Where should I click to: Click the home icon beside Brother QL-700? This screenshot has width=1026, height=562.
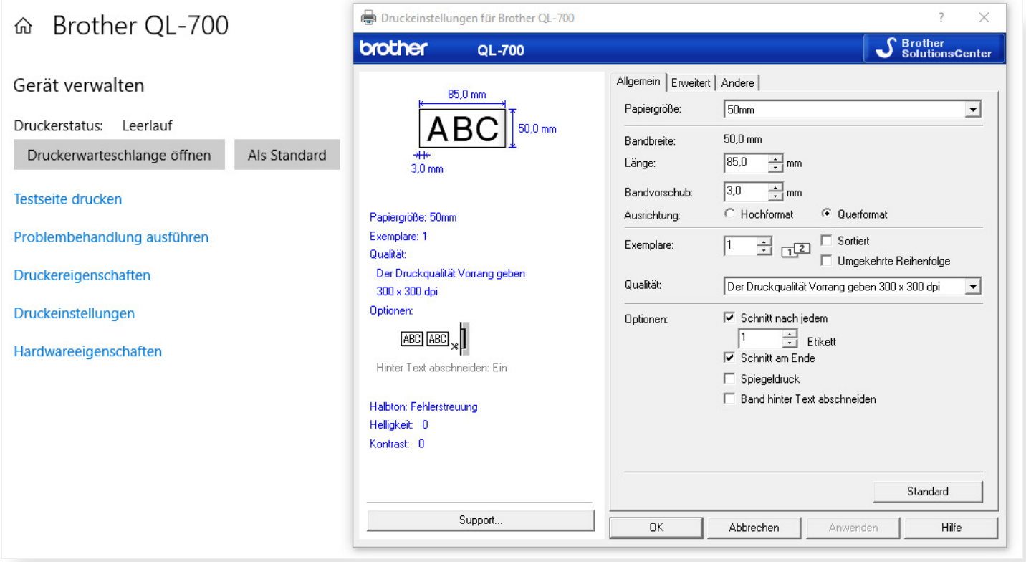[23, 27]
